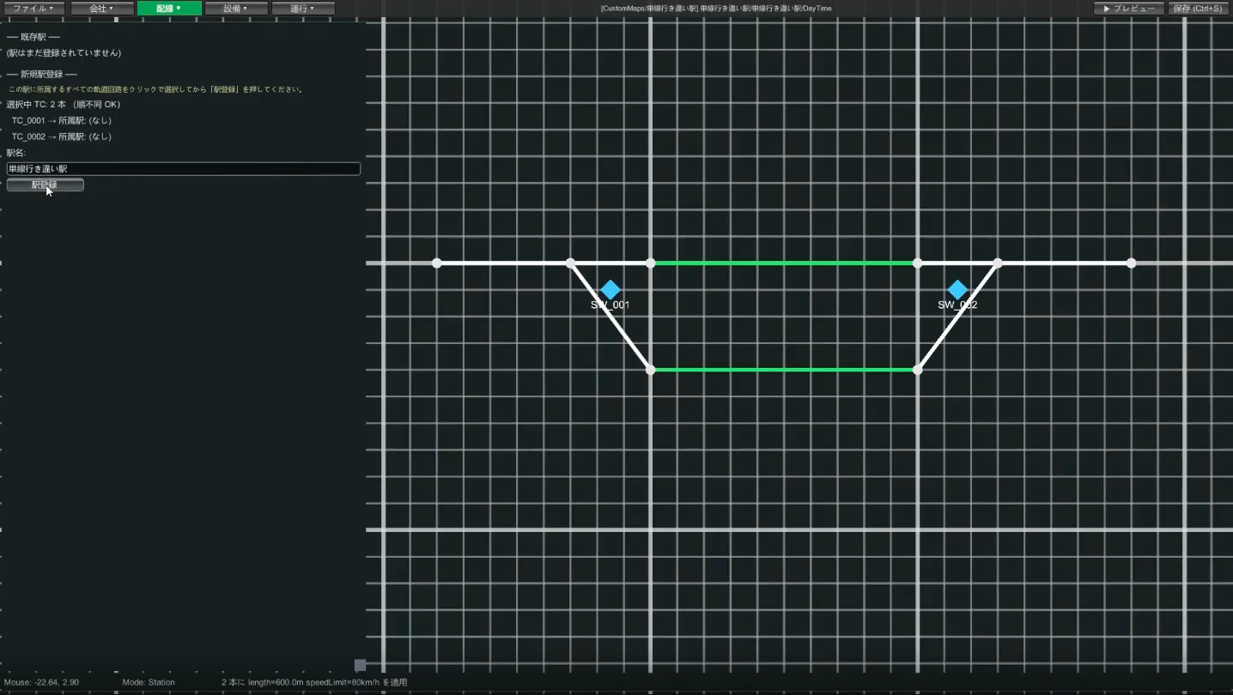Click the rightmost track endpoint node

tap(1131, 263)
